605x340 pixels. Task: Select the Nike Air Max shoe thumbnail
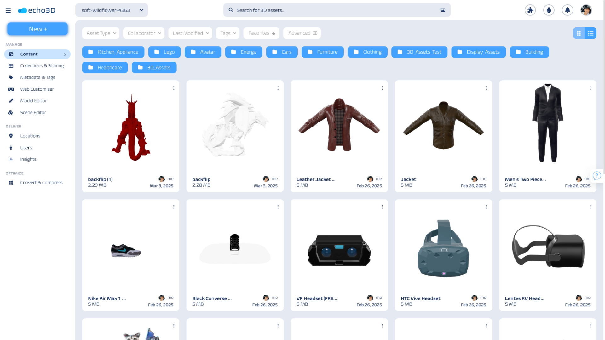click(x=126, y=251)
